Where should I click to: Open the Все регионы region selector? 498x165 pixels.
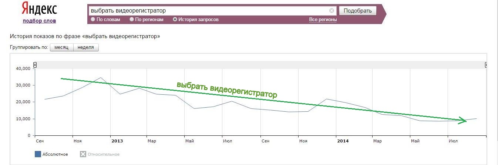323,20
